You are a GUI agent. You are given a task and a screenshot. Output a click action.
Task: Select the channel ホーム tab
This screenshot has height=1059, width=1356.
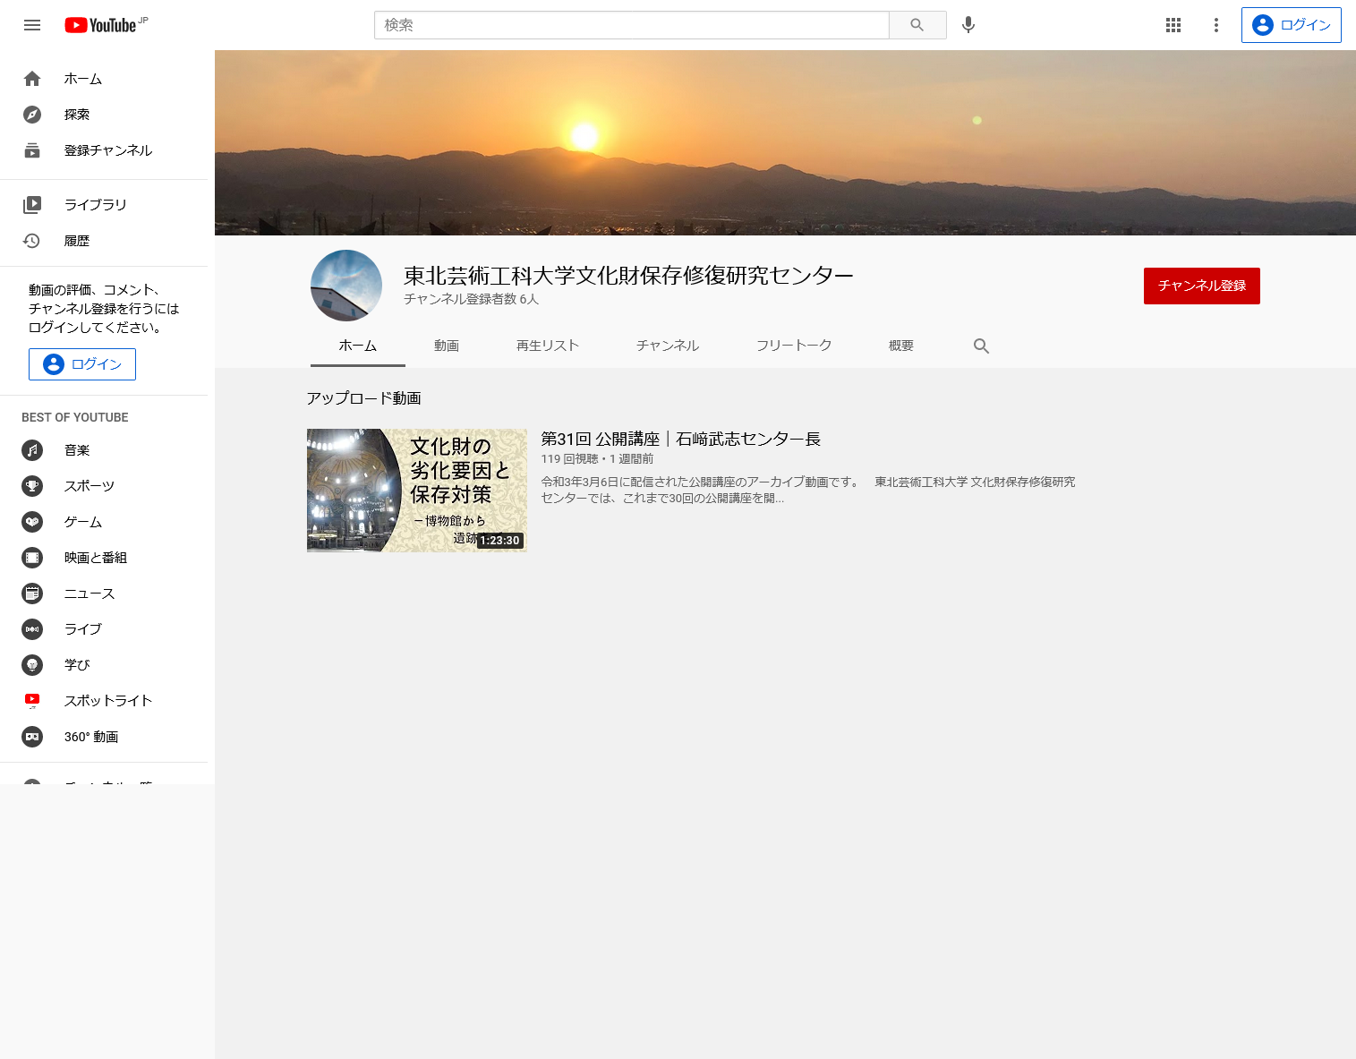[358, 346]
